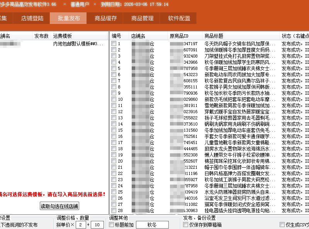Open the 商品缓存 tab
The image size is (309, 229).
[105, 18]
